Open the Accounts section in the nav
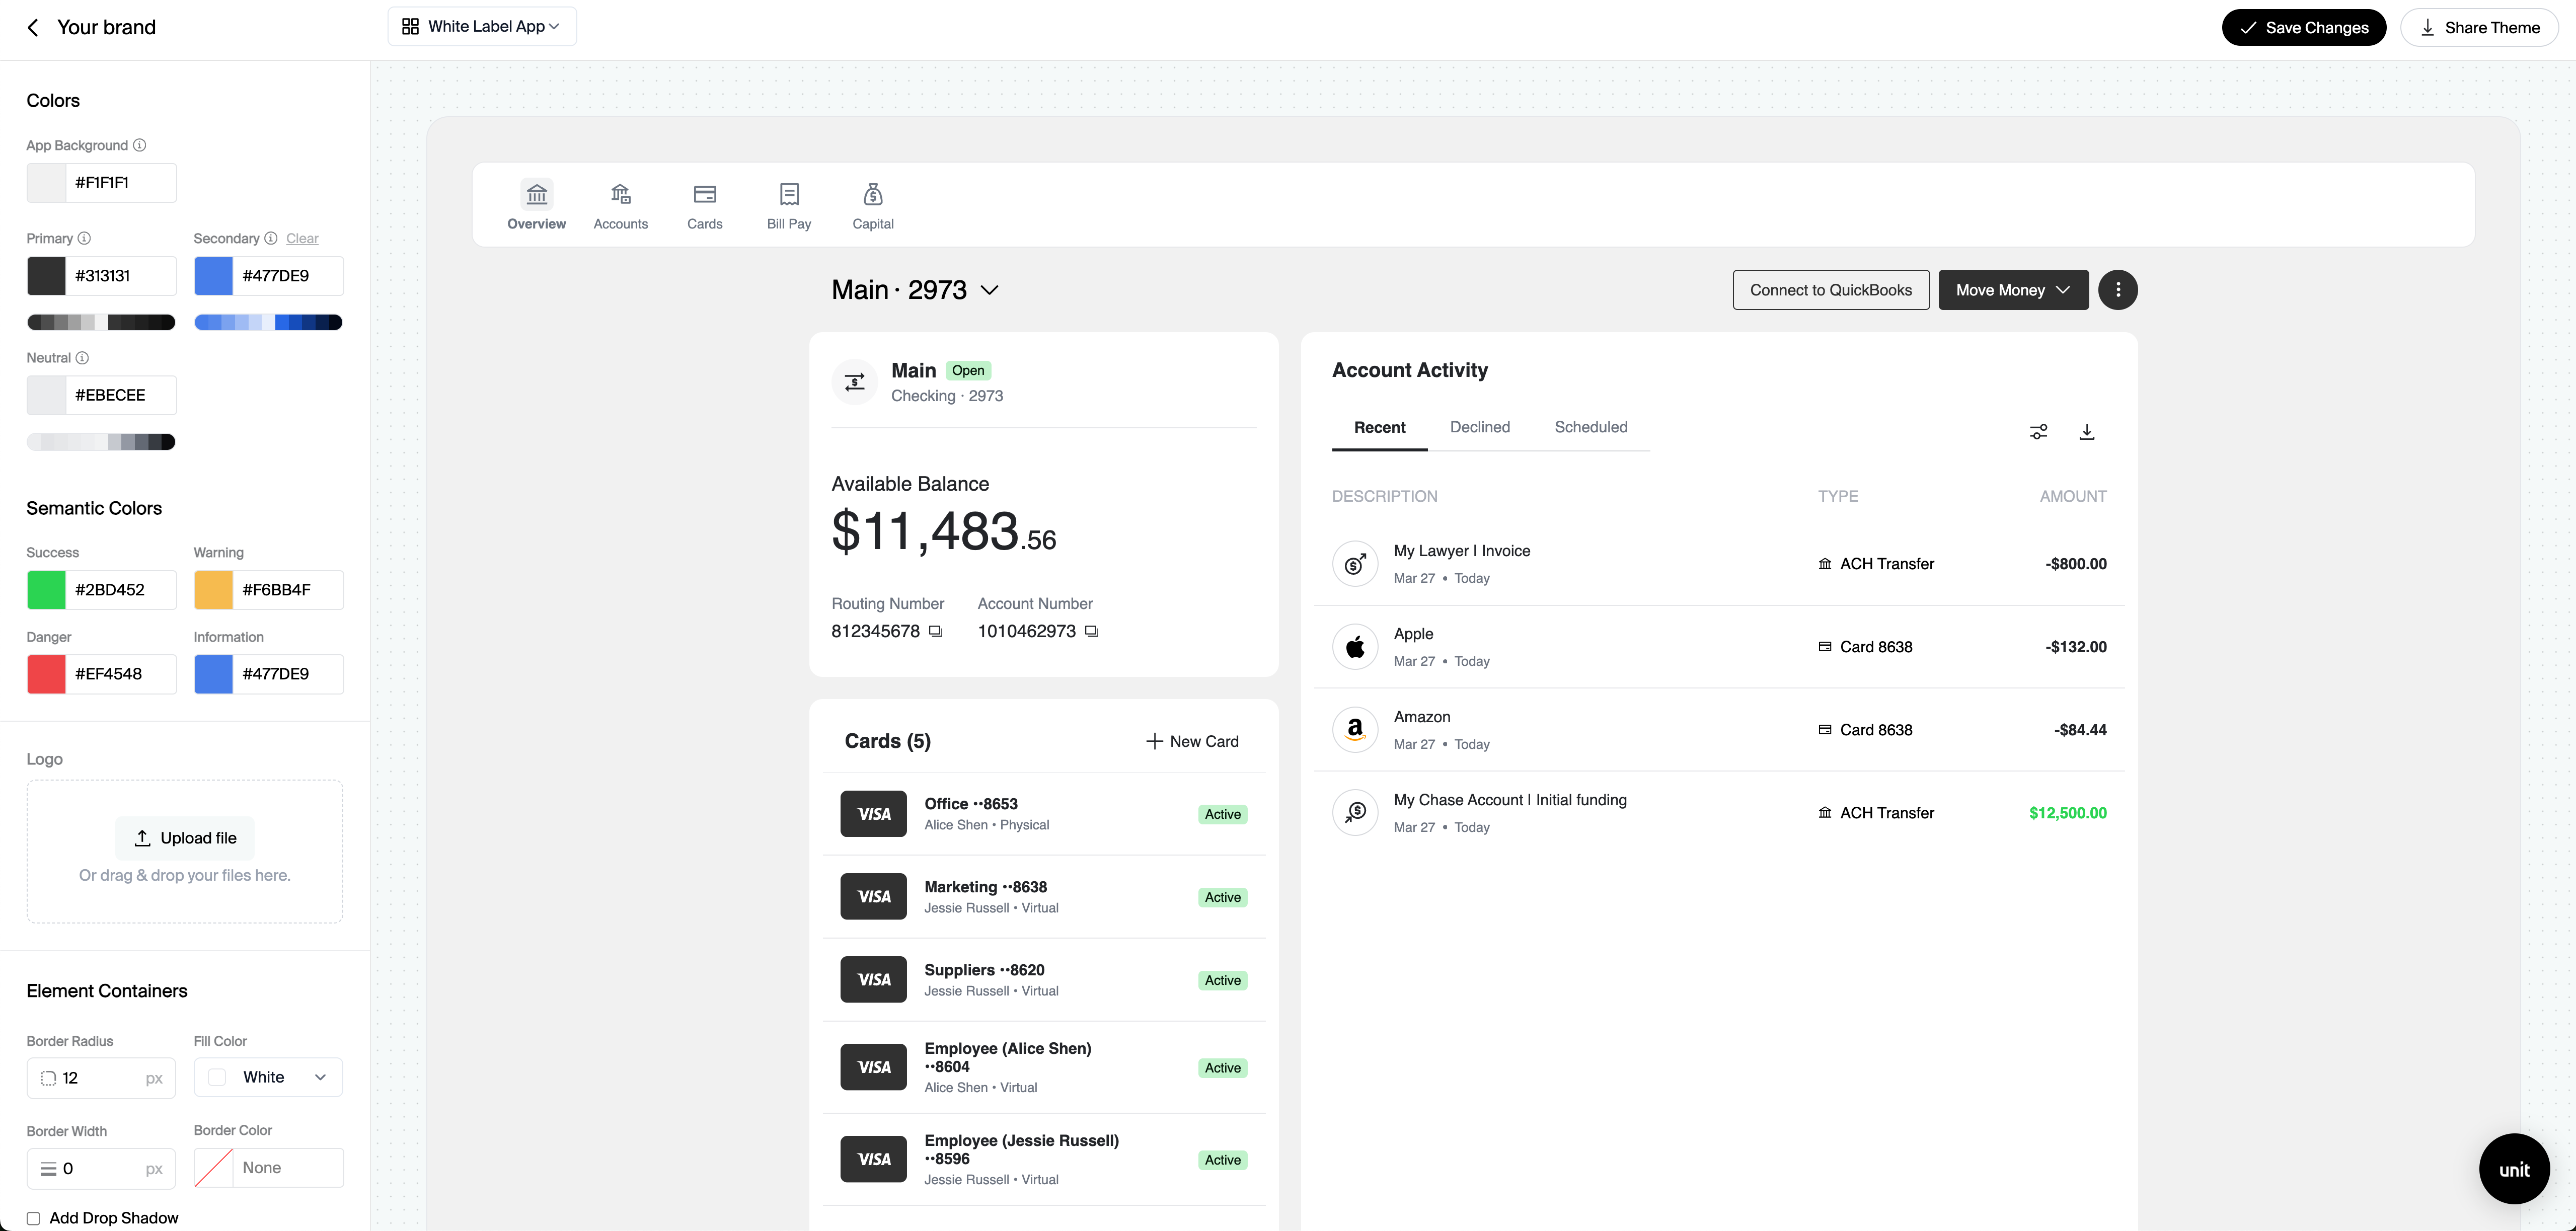Viewport: 2576px width, 1231px height. point(620,205)
